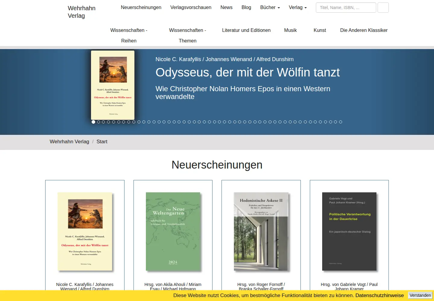Image resolution: width=434 pixels, height=301 pixels.
Task: Visit the Blog link in navigation
Action: (246, 8)
